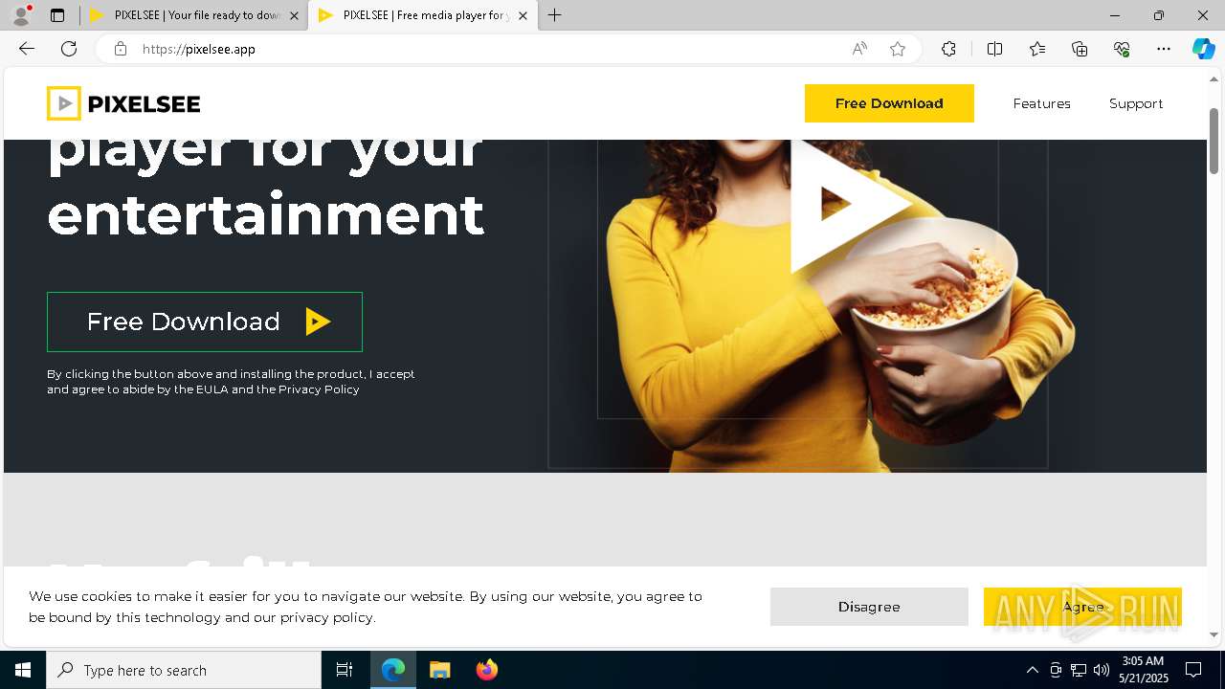Disagree with cookie usage
Screen dimensions: 1225x689
[x=869, y=607]
